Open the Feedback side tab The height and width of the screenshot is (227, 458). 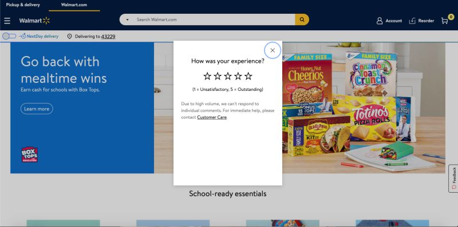pos(453,178)
